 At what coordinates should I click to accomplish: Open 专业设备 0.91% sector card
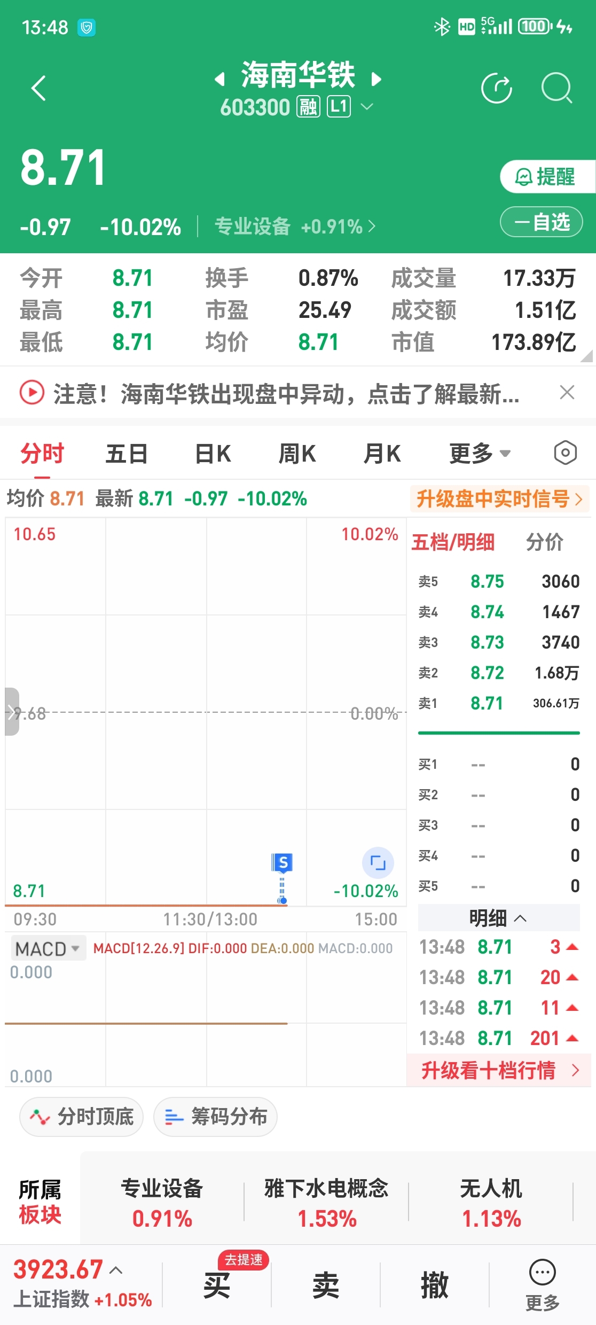162,1203
